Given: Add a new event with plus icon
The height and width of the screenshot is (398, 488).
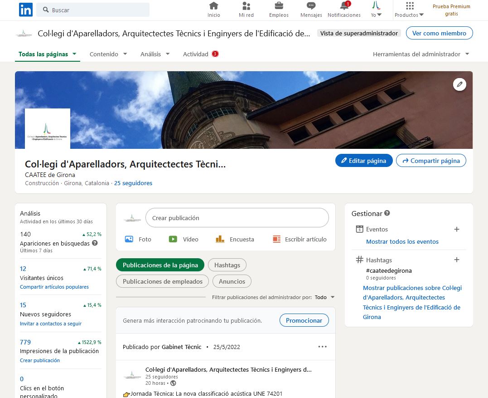Looking at the screenshot, I should coord(457,229).
